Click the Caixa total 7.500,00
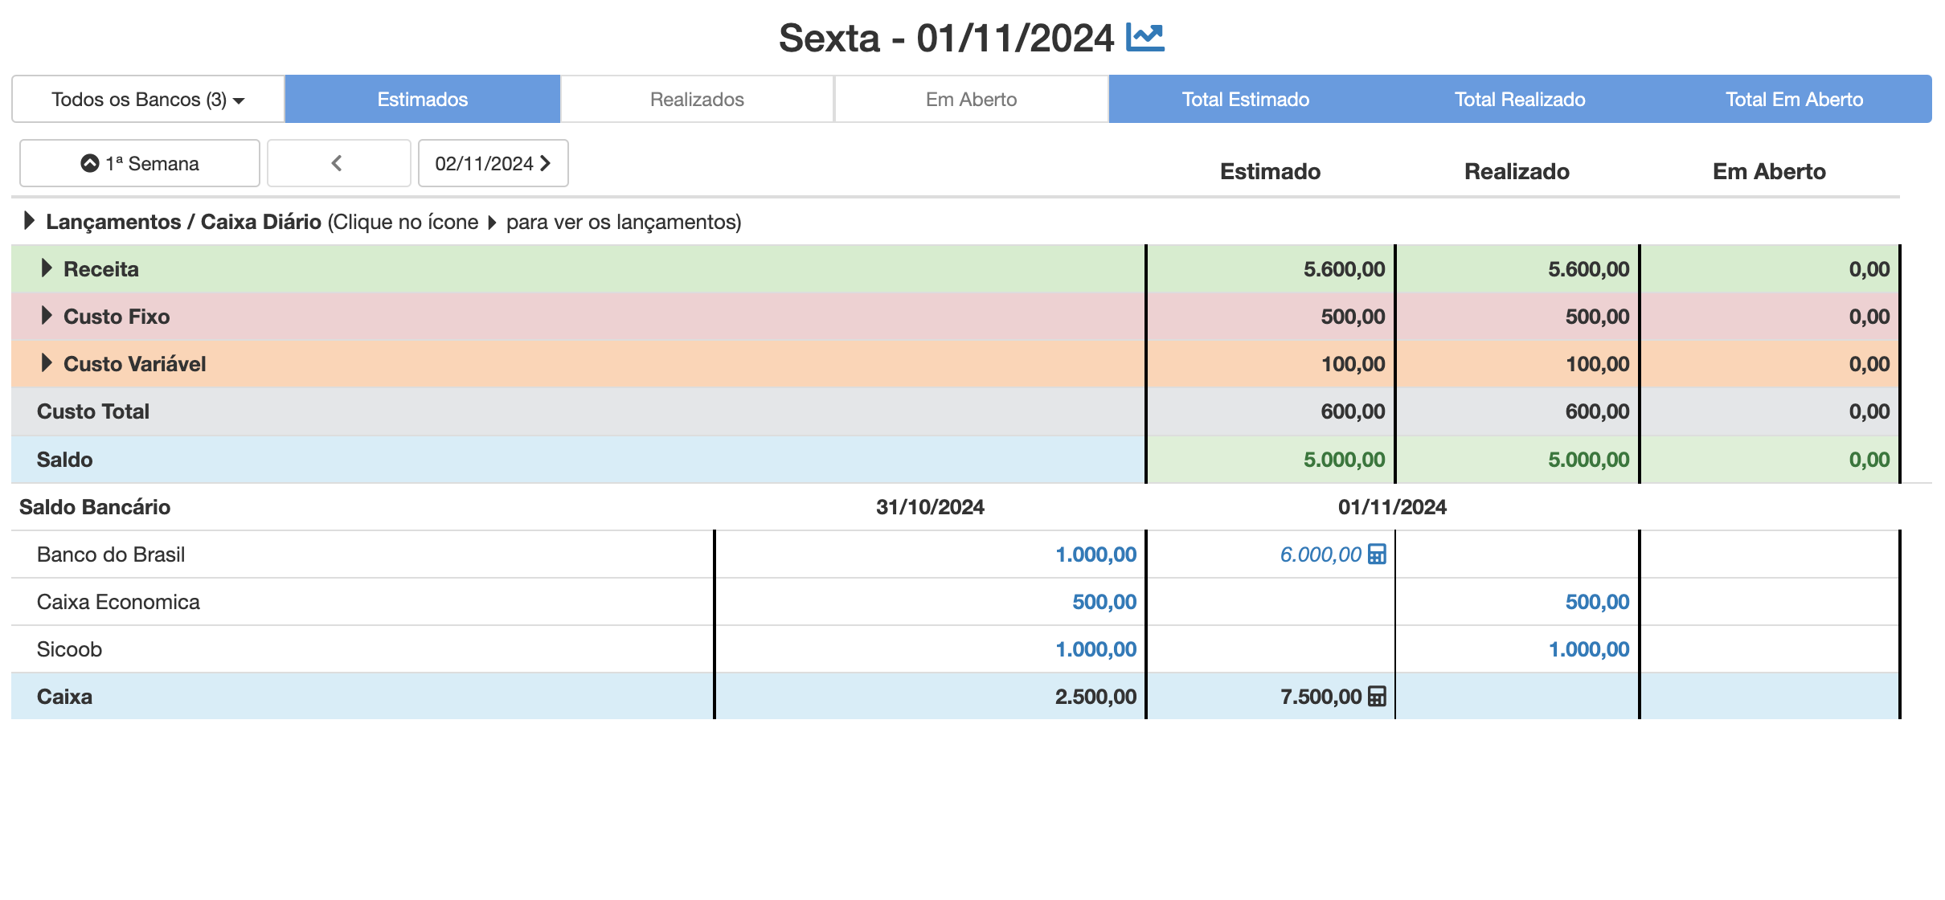 [x=1321, y=697]
